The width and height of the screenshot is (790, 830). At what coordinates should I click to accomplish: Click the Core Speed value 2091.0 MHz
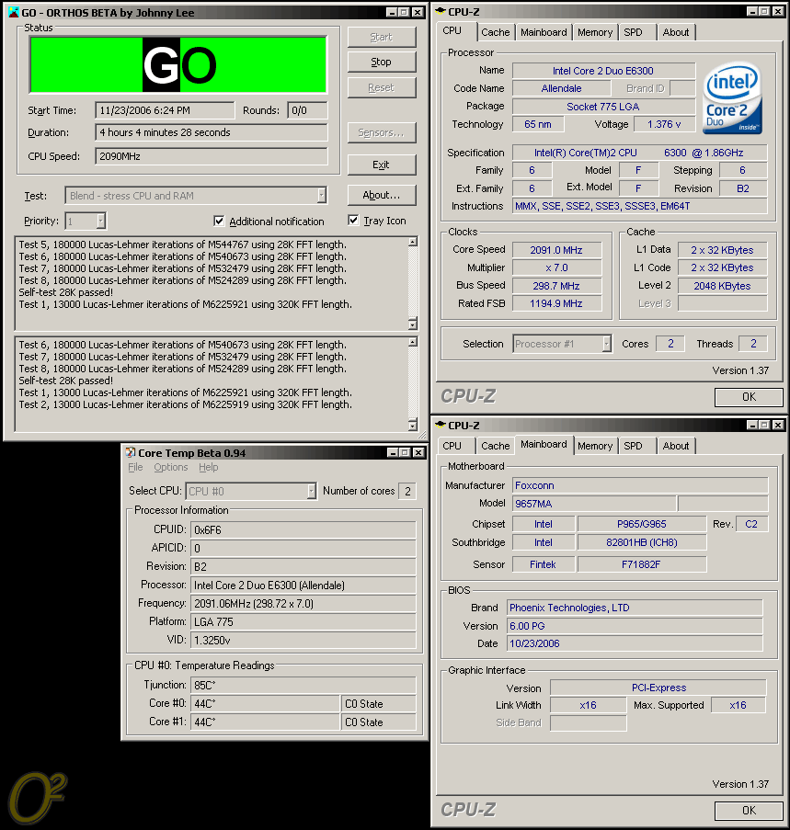pos(556,250)
